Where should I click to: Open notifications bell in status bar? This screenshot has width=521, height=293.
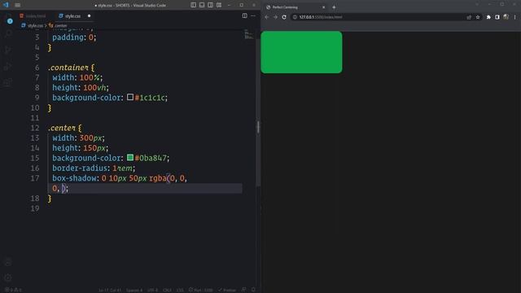tap(253, 290)
